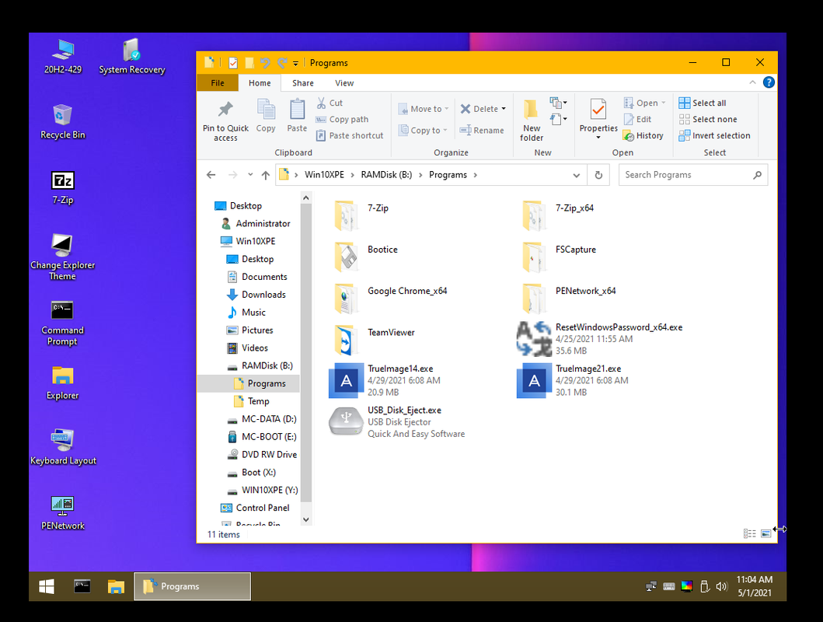Screen dimensions: 823x622
Task: Select MC-DATA (D:) in navigation pane
Action: pyautogui.click(x=261, y=419)
